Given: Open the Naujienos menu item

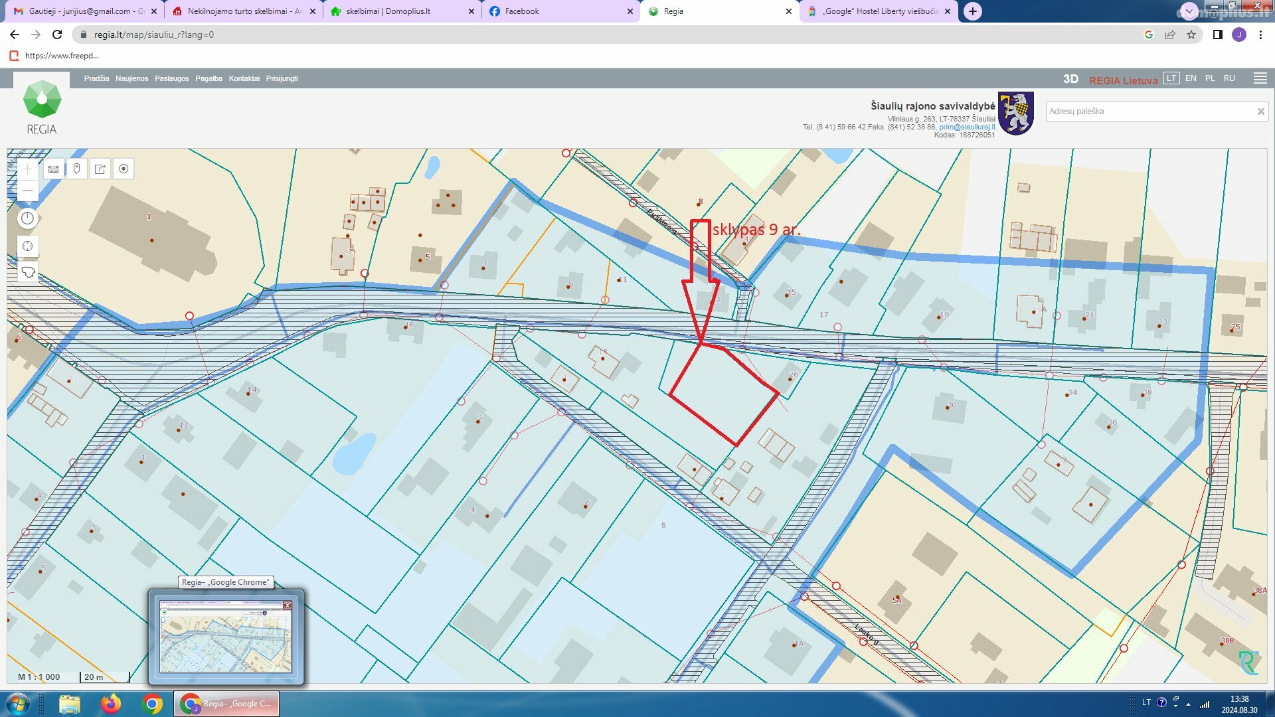Looking at the screenshot, I should tap(131, 78).
